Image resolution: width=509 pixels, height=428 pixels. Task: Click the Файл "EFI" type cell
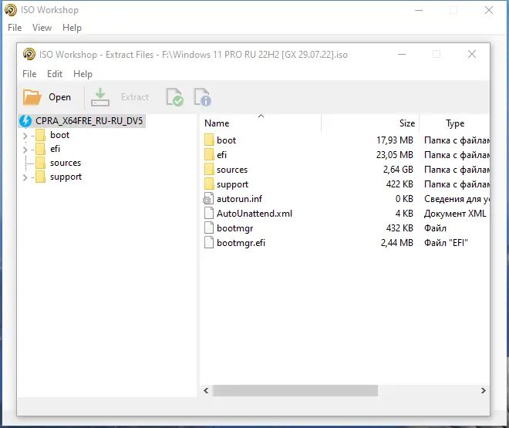click(x=446, y=242)
